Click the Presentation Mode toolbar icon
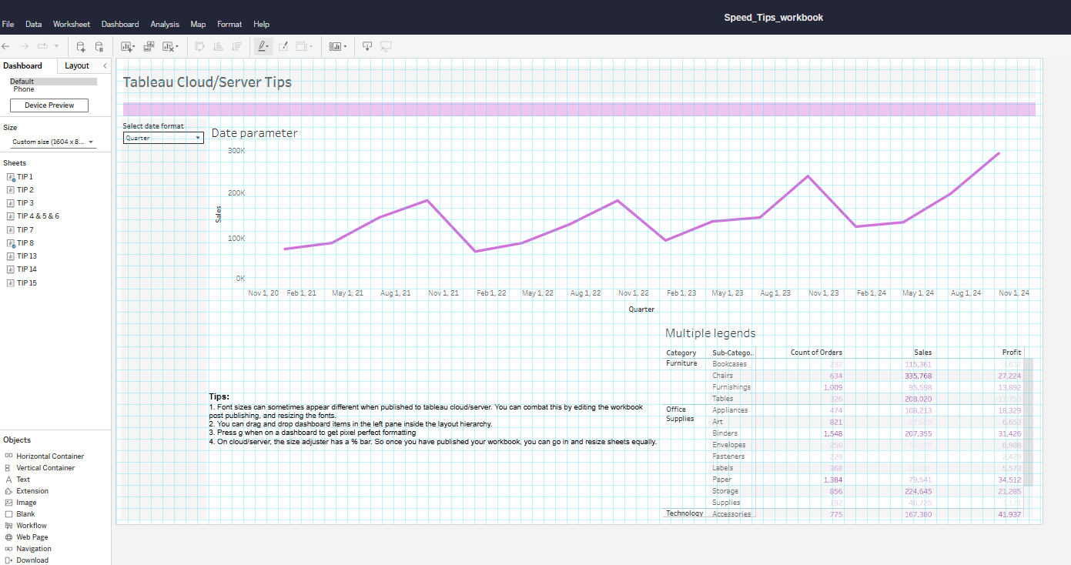1071x565 pixels. point(386,46)
